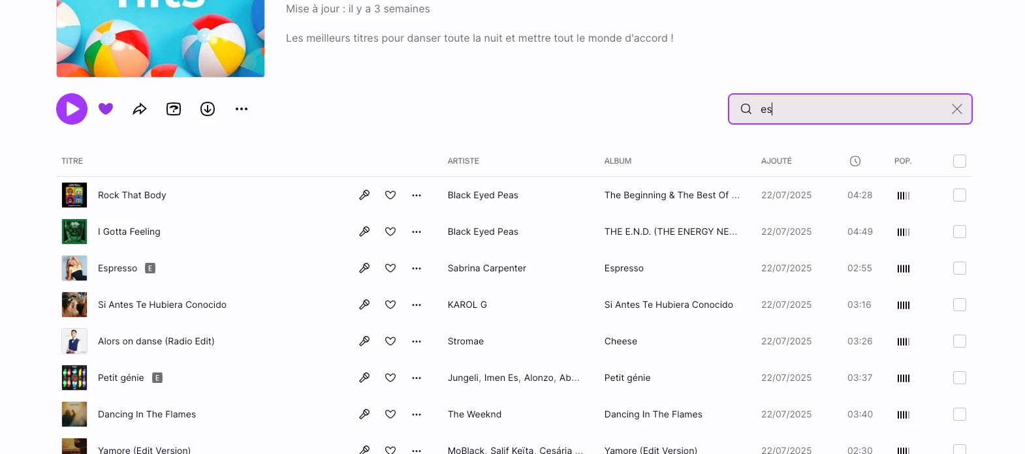Open the playlist's three-dot options menu
Viewport: 1025px width, 454px height.
[x=242, y=109]
